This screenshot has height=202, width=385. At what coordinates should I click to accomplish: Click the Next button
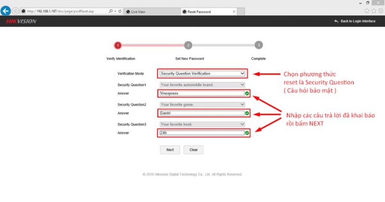coord(170,150)
